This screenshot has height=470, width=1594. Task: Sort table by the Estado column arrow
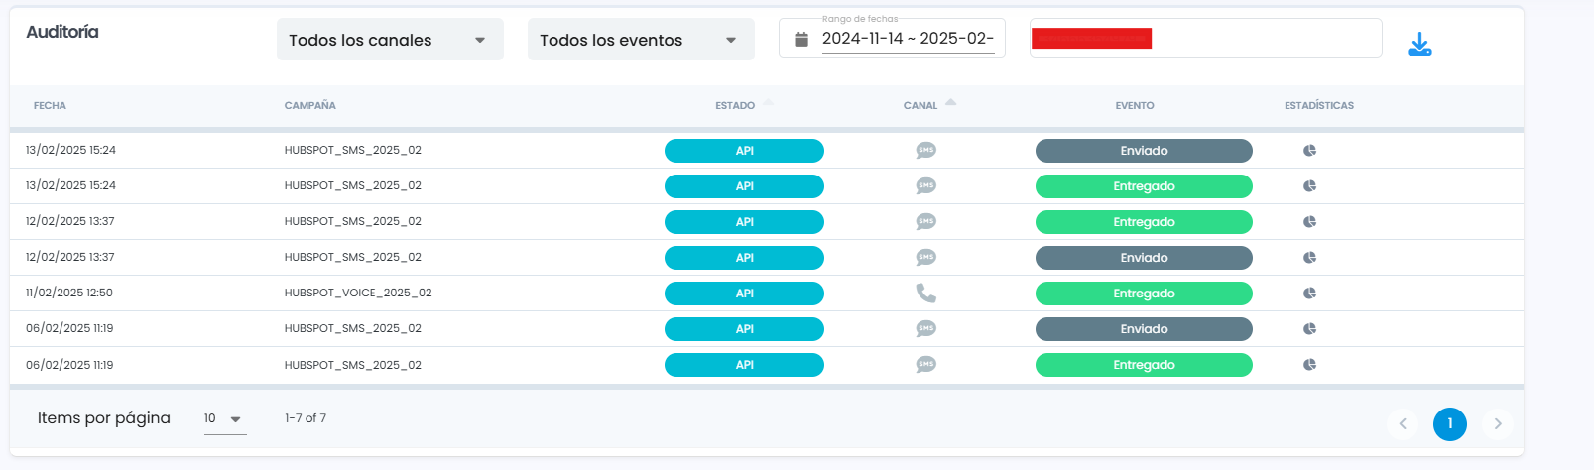click(769, 102)
